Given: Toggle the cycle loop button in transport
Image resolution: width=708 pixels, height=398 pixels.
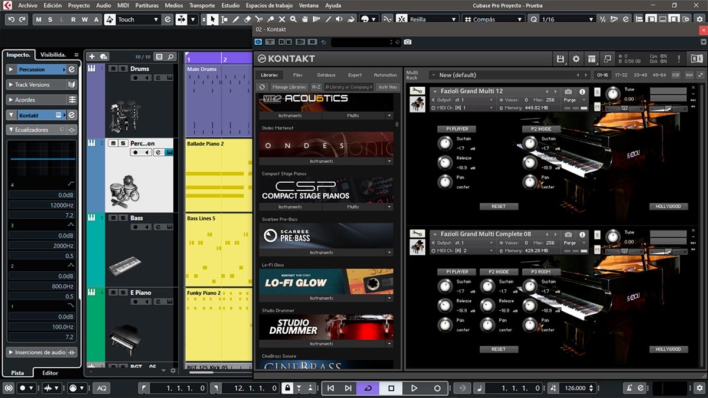Looking at the screenshot, I should tap(368, 388).
